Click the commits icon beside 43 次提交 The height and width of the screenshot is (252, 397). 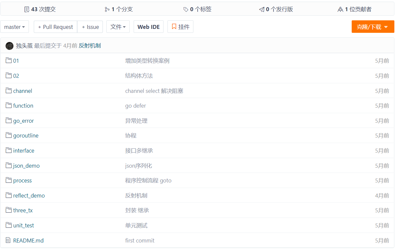pos(27,10)
